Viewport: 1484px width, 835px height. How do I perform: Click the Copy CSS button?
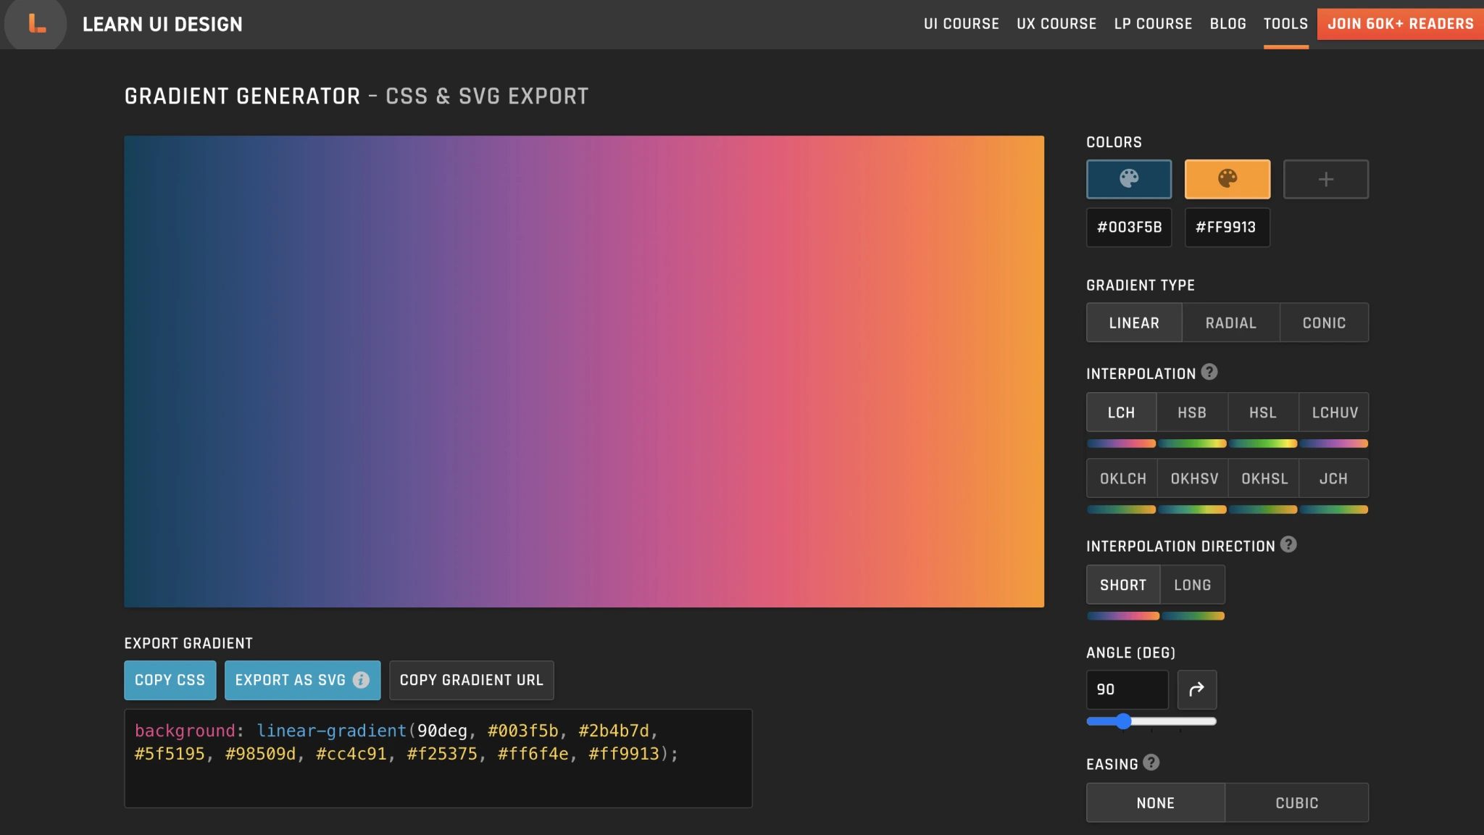(170, 680)
